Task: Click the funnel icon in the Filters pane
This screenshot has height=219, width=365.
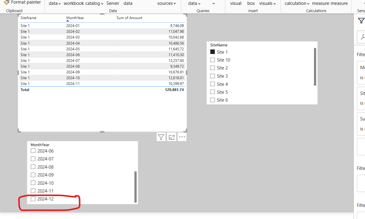Action: pos(361,21)
